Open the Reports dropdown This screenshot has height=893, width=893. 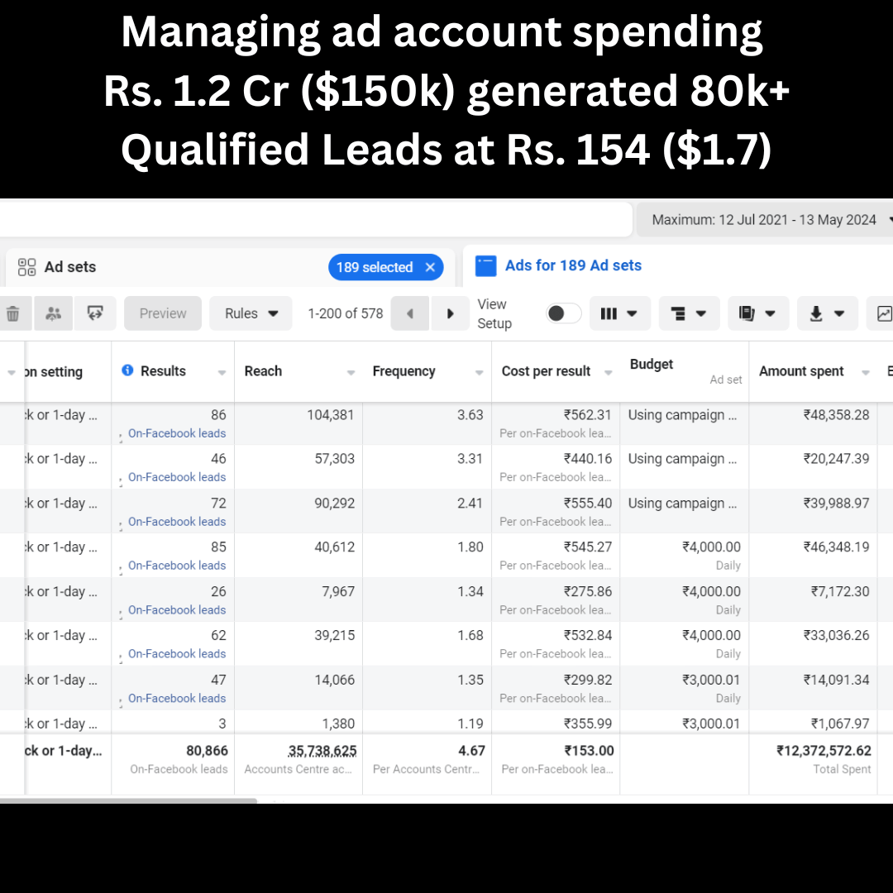[757, 313]
